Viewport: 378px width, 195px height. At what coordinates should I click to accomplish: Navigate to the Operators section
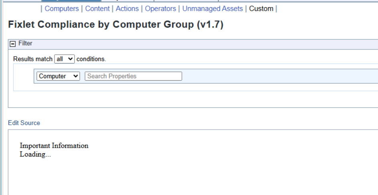pos(159,8)
